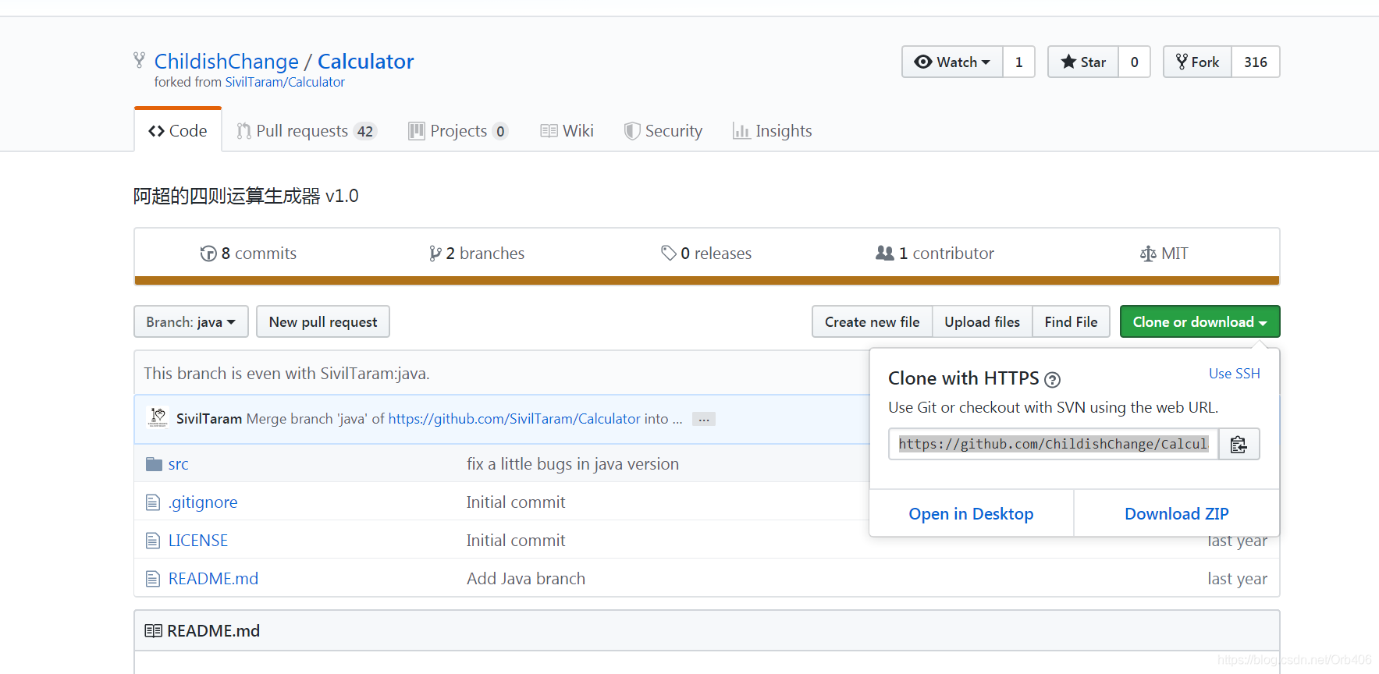1379x674 pixels.
Task: Open the src folder name
Action: [178, 464]
